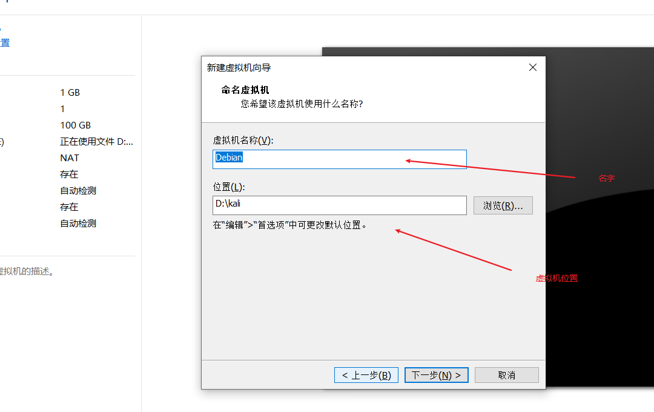Click the 新建虚拟机向导 title bar text
Viewport: 654px width, 412px height.
pos(239,68)
